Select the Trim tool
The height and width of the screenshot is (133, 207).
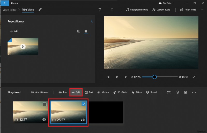(63, 92)
